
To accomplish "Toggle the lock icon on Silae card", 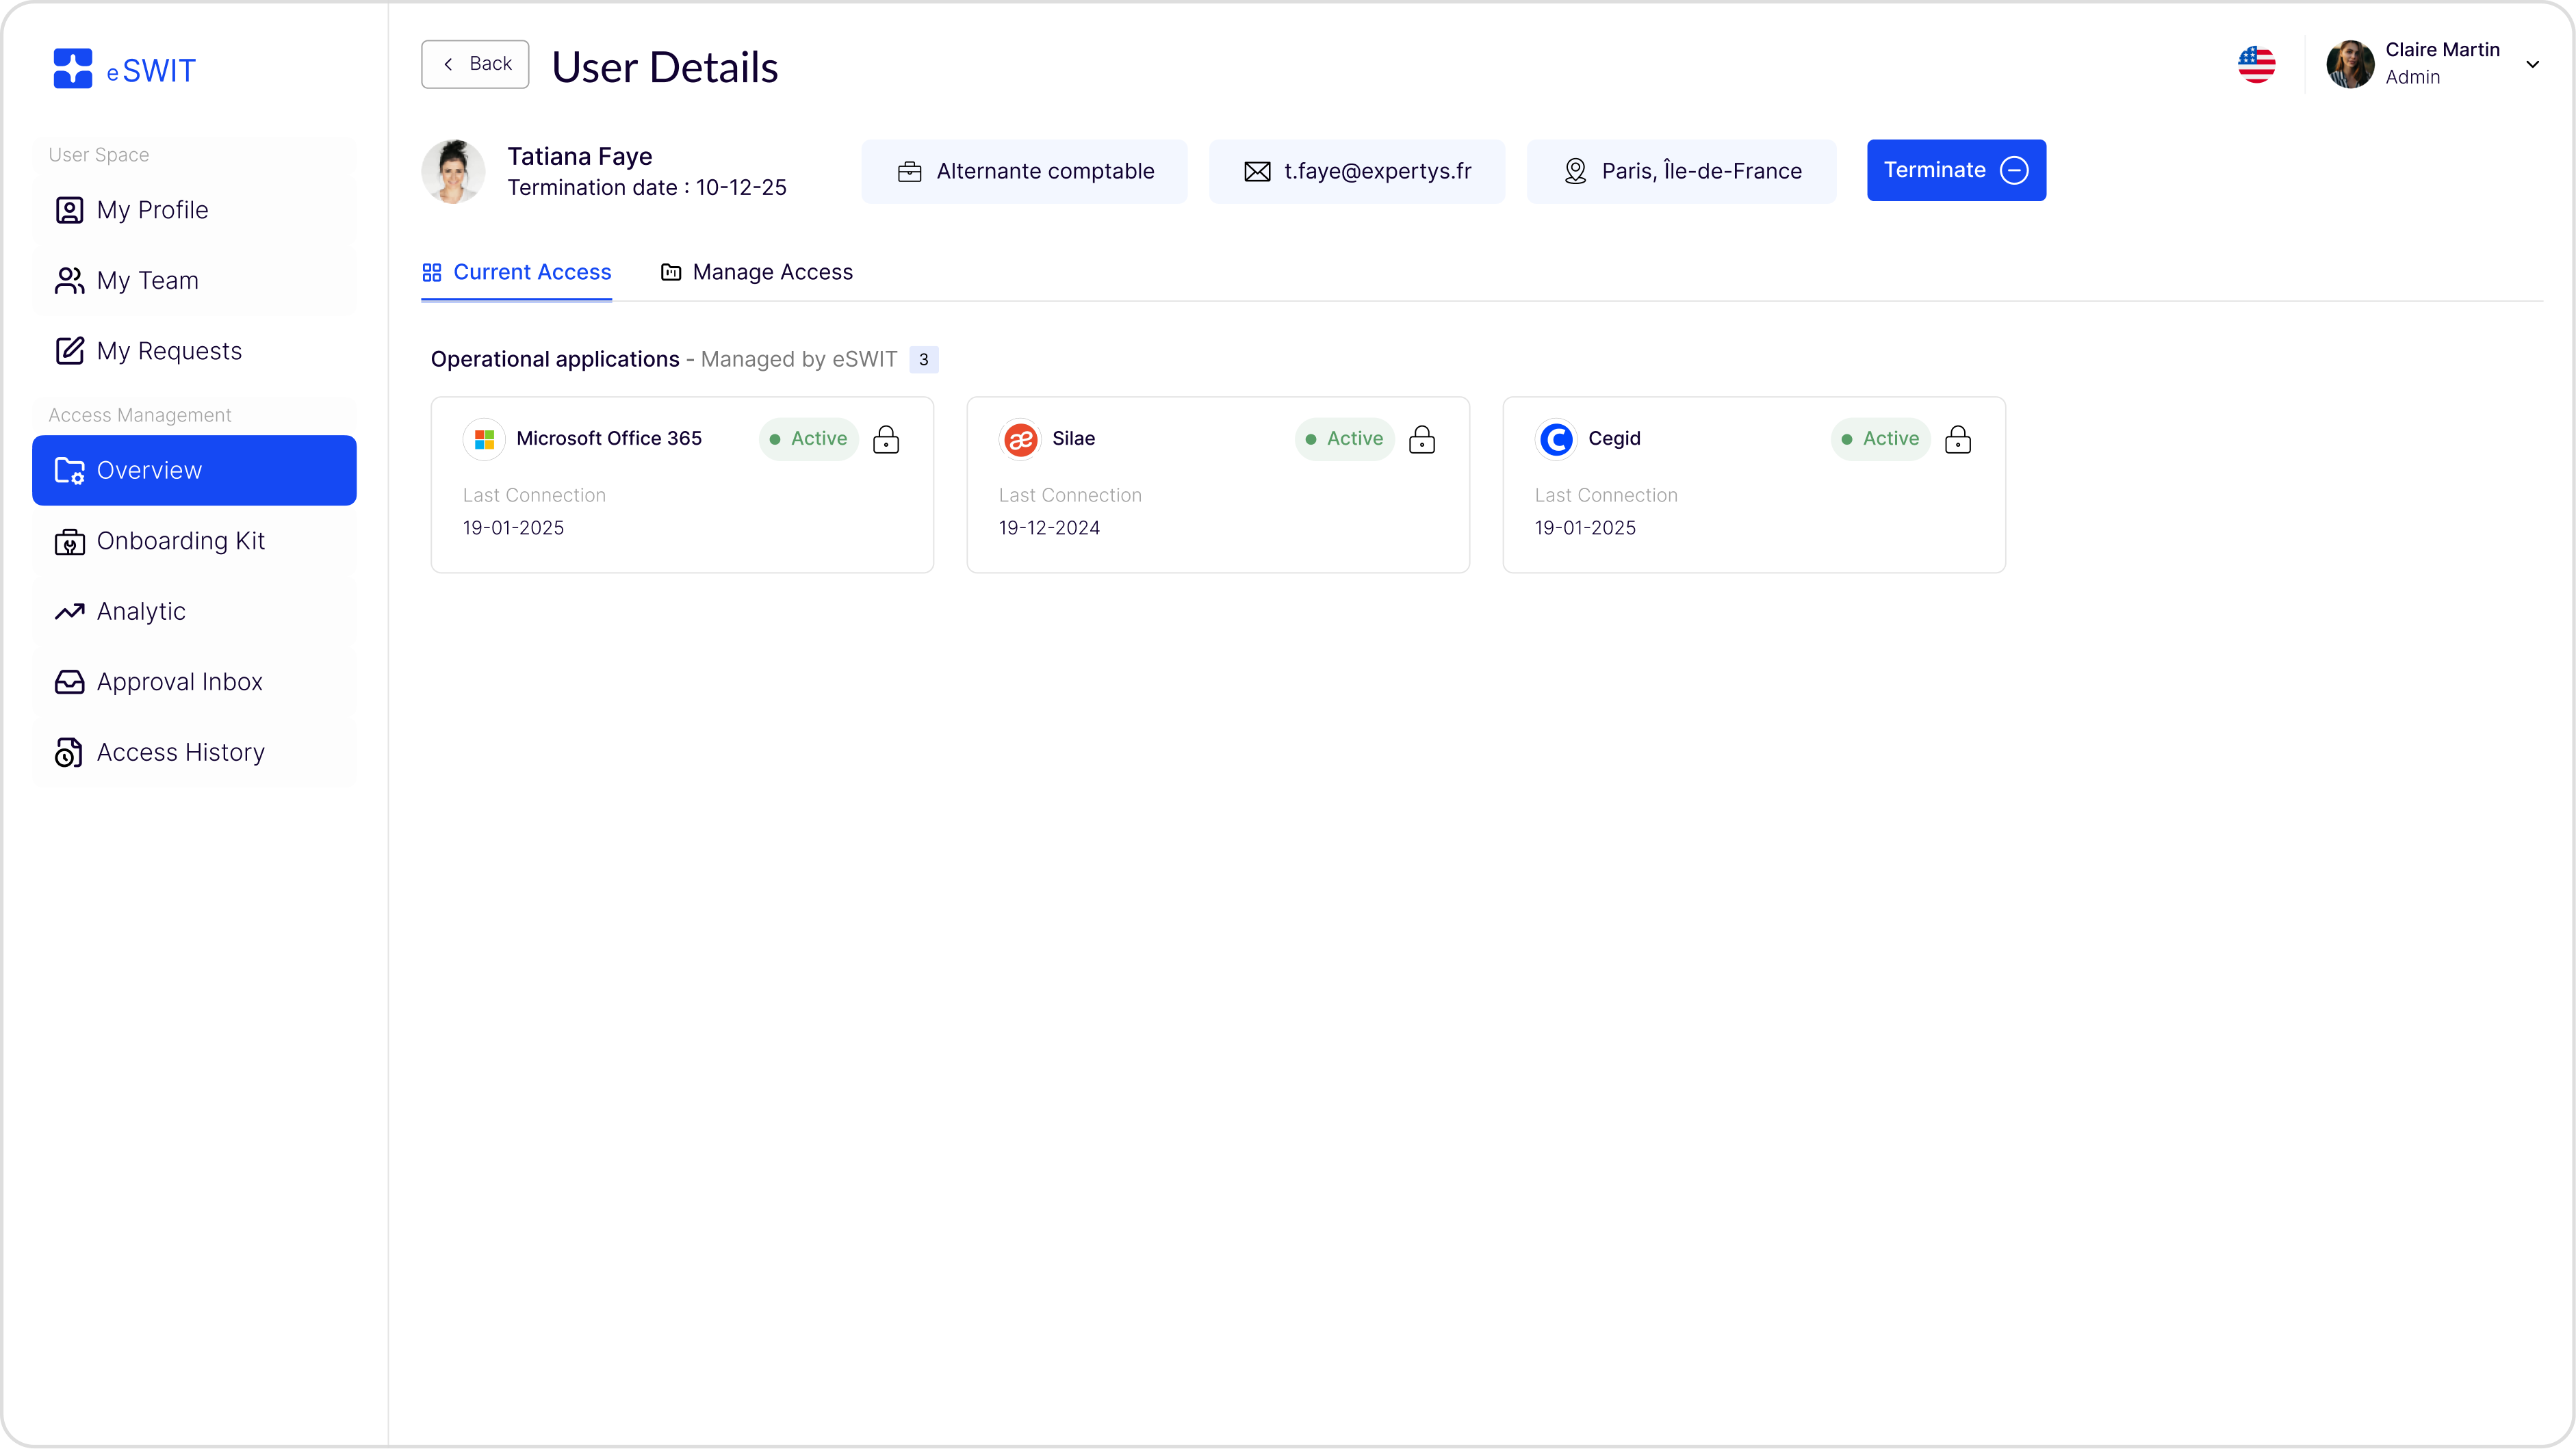I will tap(1422, 440).
